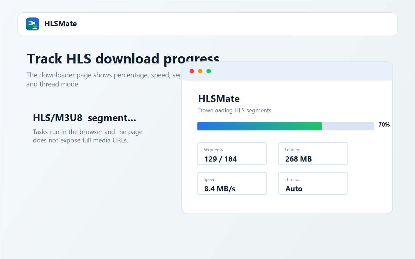
Task: Open the Threads Auto card
Action: pyautogui.click(x=313, y=183)
